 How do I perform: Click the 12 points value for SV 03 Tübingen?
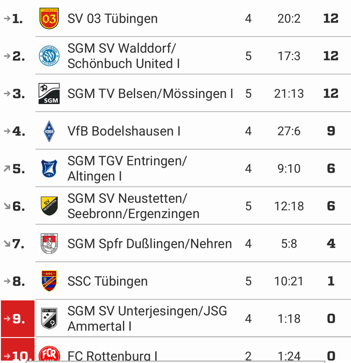[x=331, y=18]
